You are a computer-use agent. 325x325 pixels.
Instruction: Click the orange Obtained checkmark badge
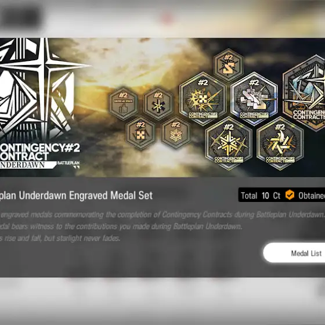point(290,195)
